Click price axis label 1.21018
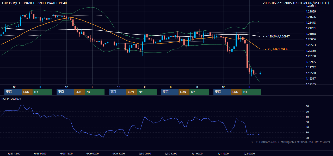 tap(311, 34)
